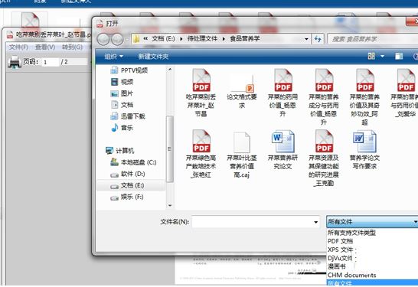Open 文档 library in navigation pane

[x=122, y=105]
